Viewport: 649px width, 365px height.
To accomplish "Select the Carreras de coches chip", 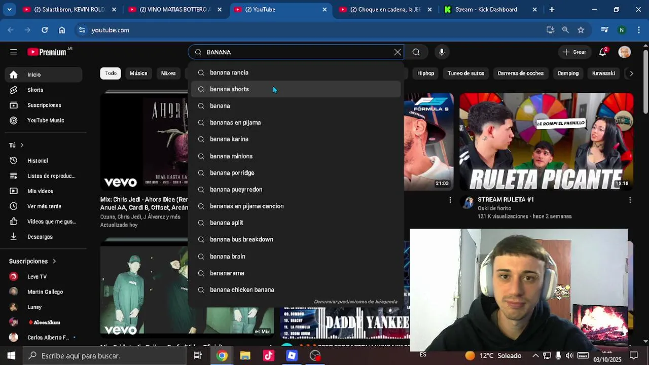I will tap(520, 73).
